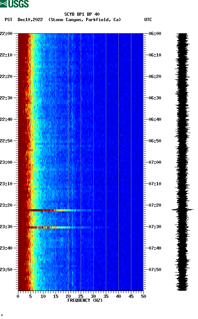Click the date 'Dec10,2022'
This screenshot has height=319, width=198.
tap(30, 20)
